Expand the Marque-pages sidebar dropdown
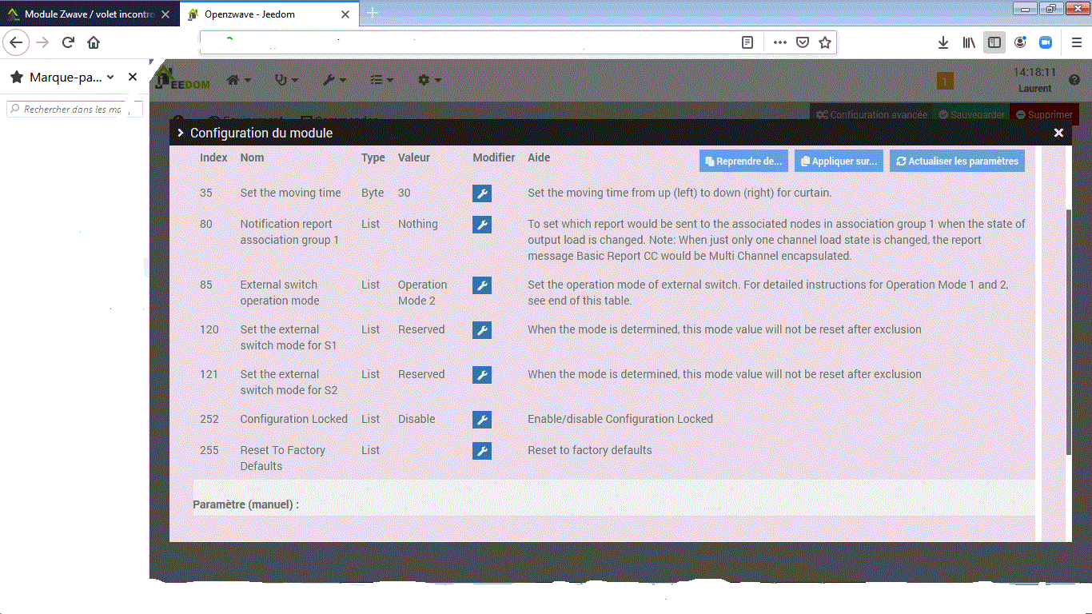1092x614 pixels. coord(110,78)
